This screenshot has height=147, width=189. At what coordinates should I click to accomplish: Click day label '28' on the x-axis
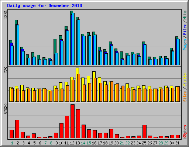pos(161,143)
